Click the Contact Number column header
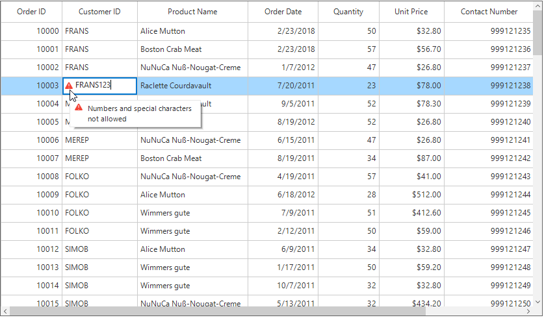This screenshot has height=322, width=544. (489, 12)
